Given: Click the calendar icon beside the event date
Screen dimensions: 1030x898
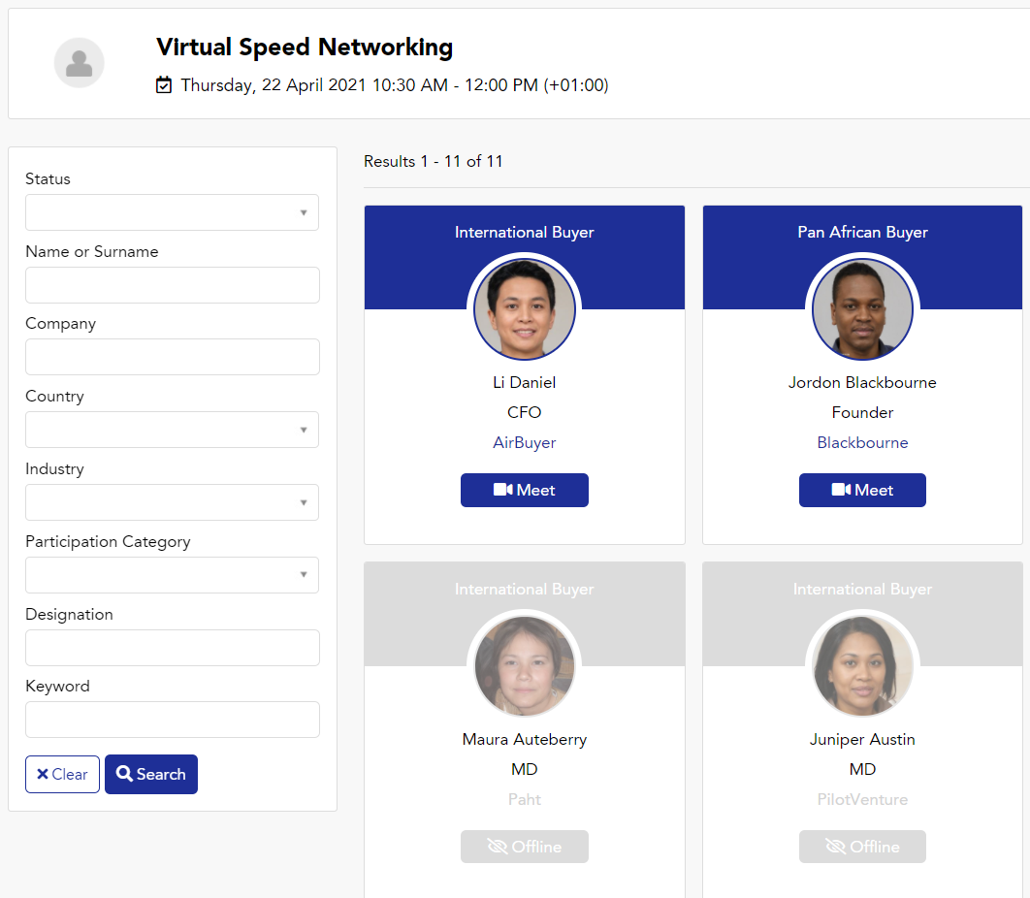Looking at the screenshot, I should [x=165, y=84].
